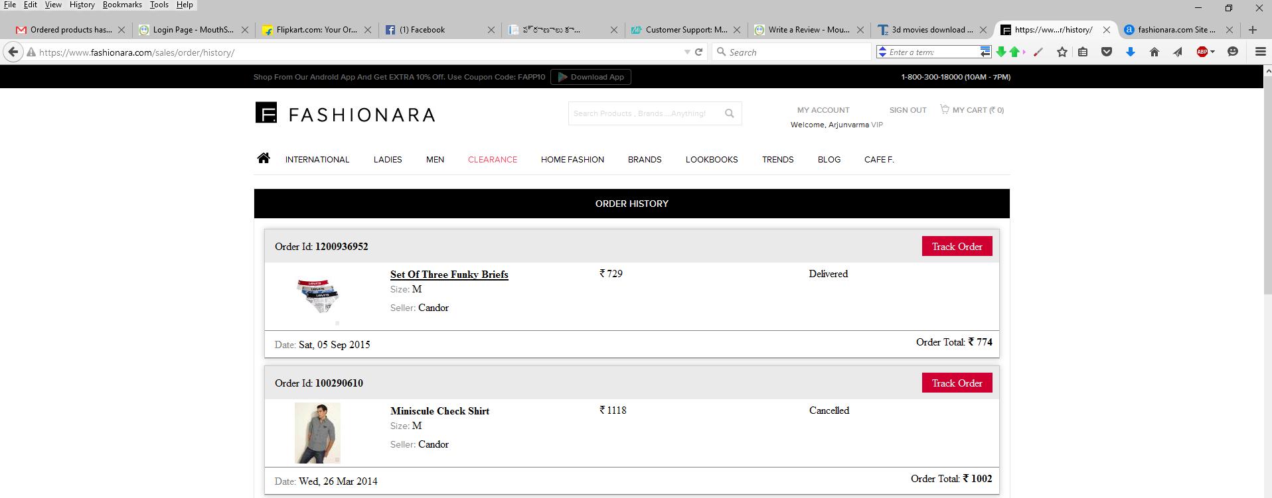The width and height of the screenshot is (1272, 498).
Task: Open the Firefox hamburger menu
Action: pyautogui.click(x=1260, y=52)
